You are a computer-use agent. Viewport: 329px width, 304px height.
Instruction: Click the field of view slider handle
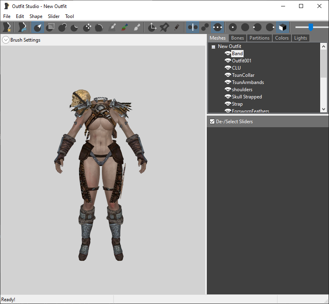point(311,27)
